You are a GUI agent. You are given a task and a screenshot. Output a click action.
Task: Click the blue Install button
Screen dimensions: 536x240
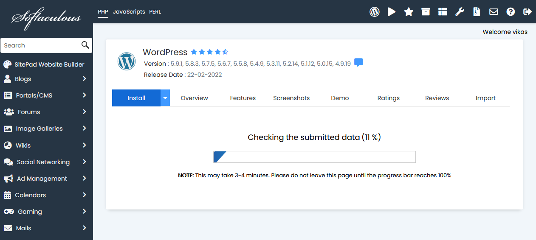[136, 98]
